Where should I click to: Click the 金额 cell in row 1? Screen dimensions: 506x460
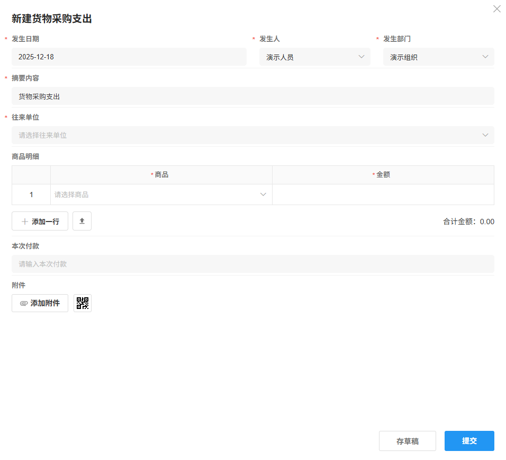pos(383,194)
